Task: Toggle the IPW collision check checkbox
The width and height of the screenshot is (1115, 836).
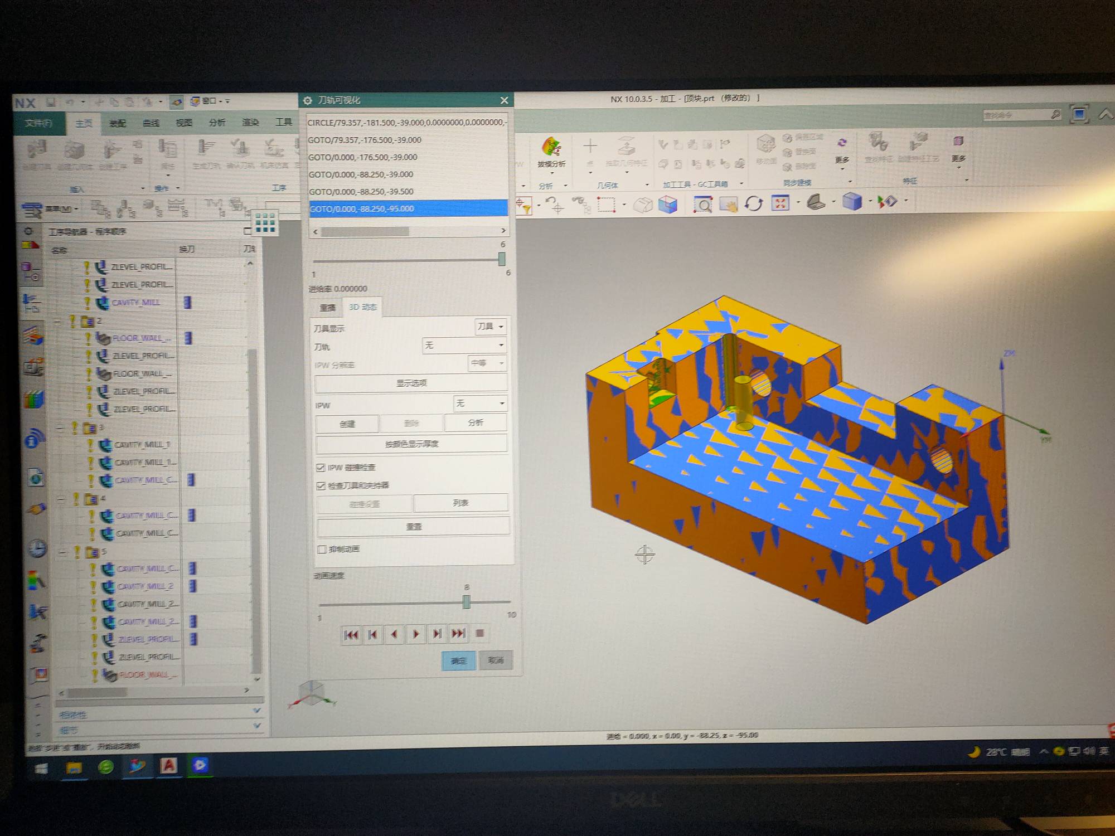Action: coord(321,468)
